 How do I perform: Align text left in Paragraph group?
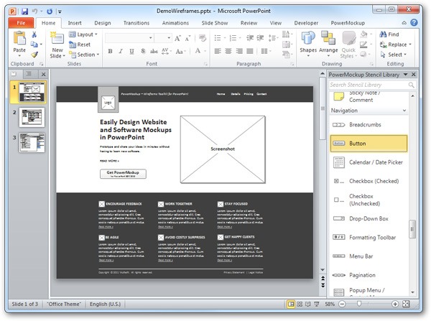(x=218, y=51)
